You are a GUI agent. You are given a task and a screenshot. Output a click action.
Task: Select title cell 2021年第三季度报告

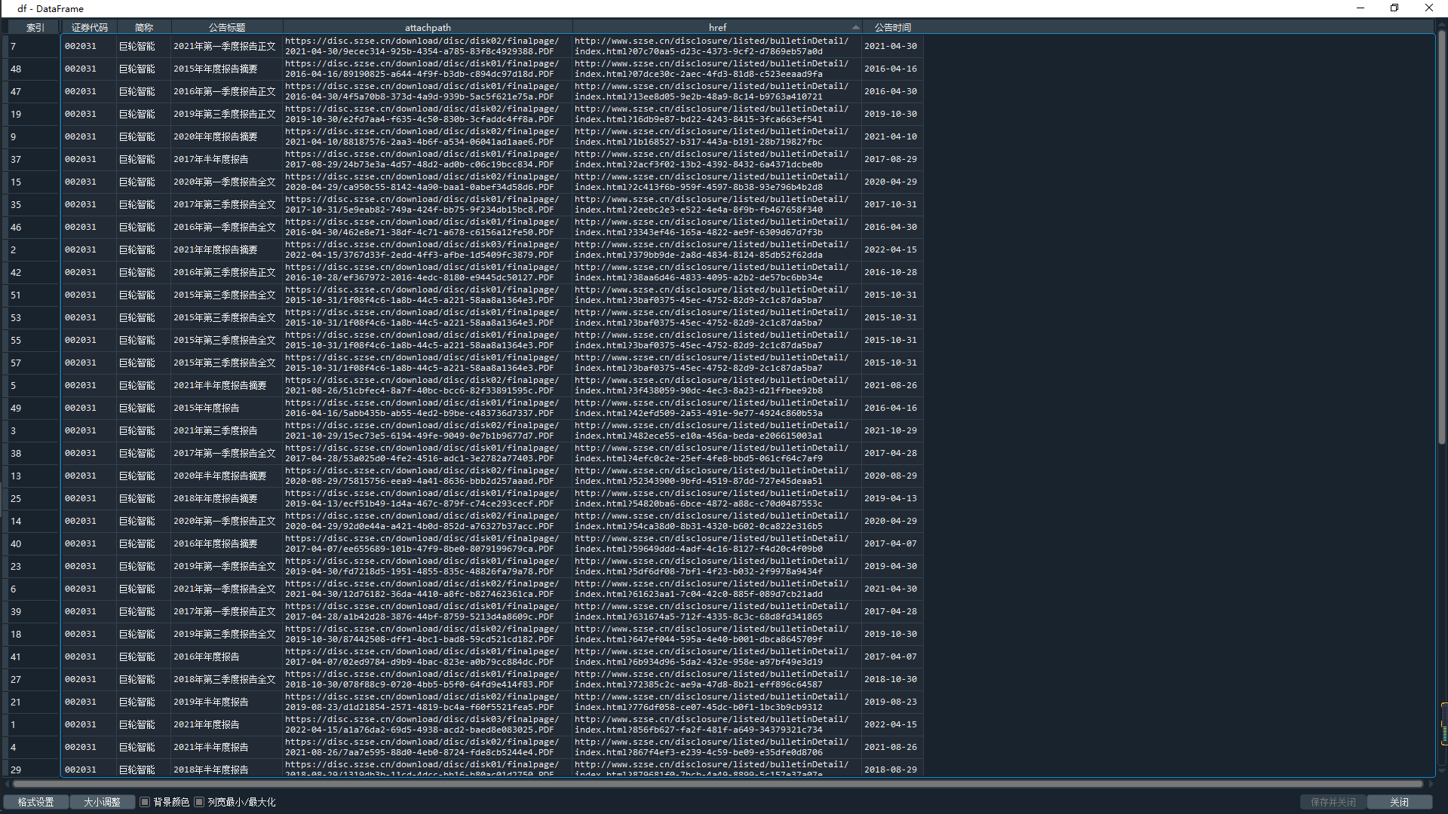coord(226,430)
